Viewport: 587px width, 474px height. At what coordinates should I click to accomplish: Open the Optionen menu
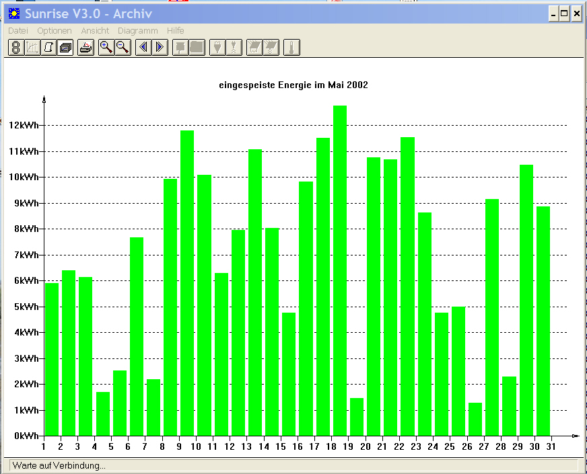[x=55, y=31]
